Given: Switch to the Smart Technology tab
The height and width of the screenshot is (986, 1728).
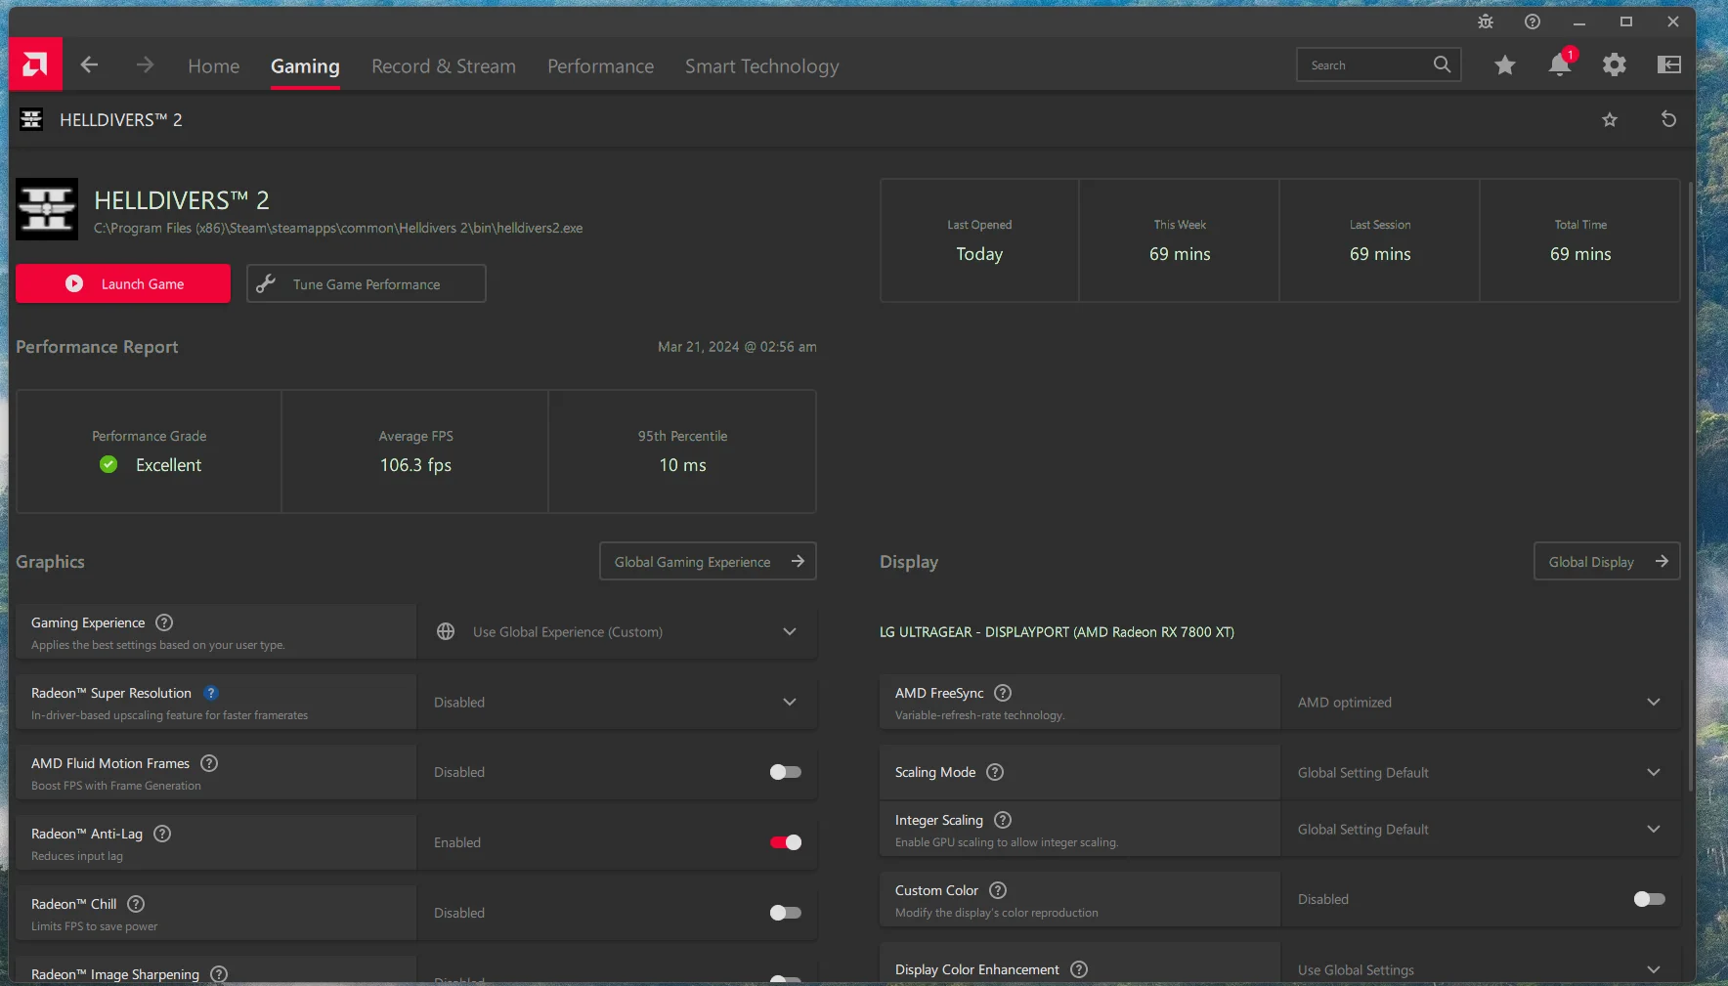Looking at the screenshot, I should click(x=761, y=65).
